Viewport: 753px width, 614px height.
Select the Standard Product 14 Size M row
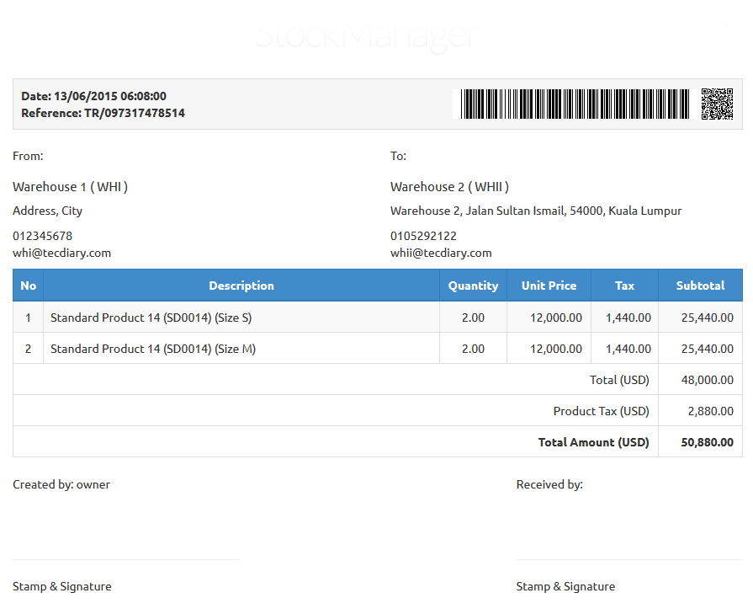point(153,349)
